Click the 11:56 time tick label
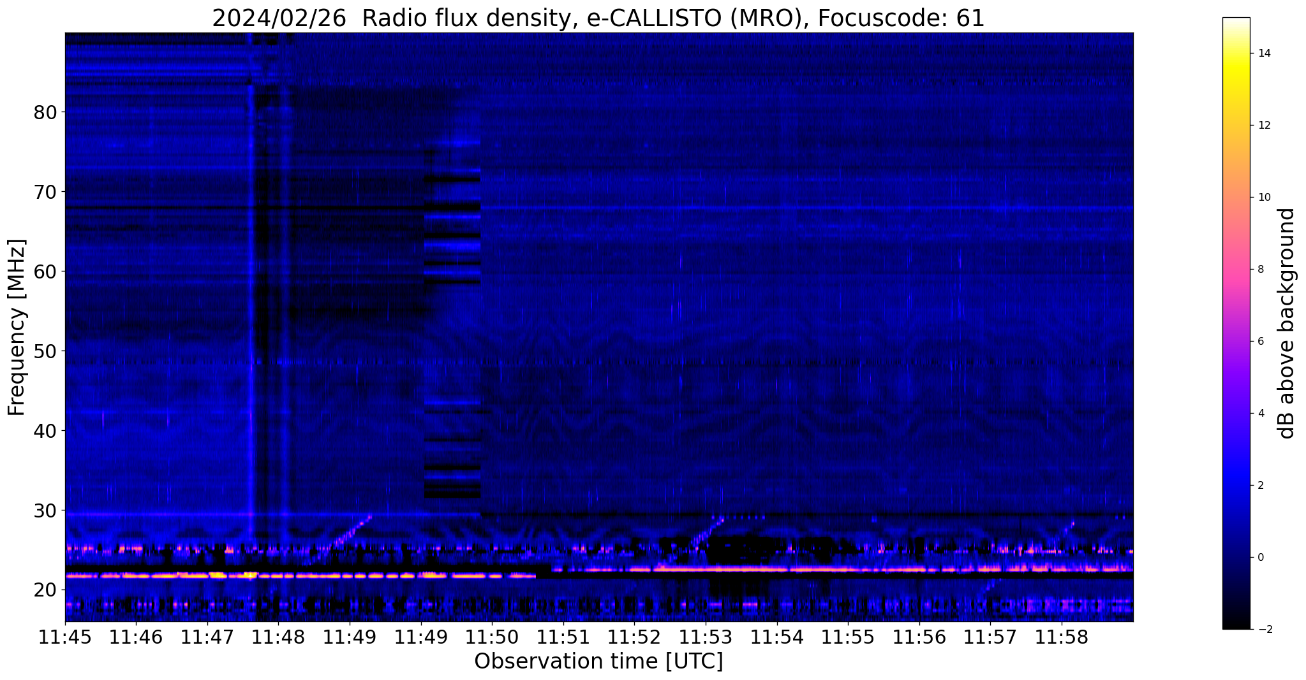 (919, 637)
